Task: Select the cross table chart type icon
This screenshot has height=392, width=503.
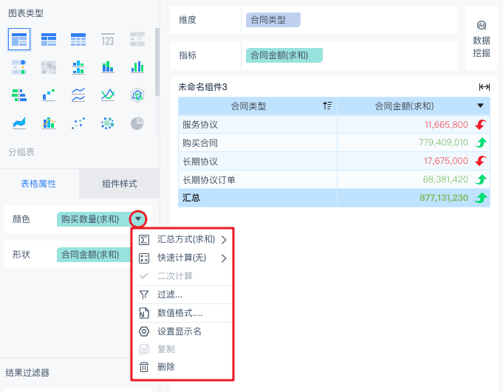Action: 49,39
